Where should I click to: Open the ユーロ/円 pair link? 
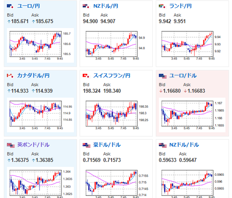pos(29,6)
